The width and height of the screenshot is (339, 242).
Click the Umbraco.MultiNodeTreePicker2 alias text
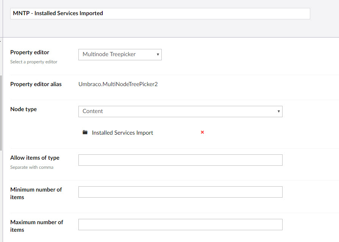(x=118, y=84)
